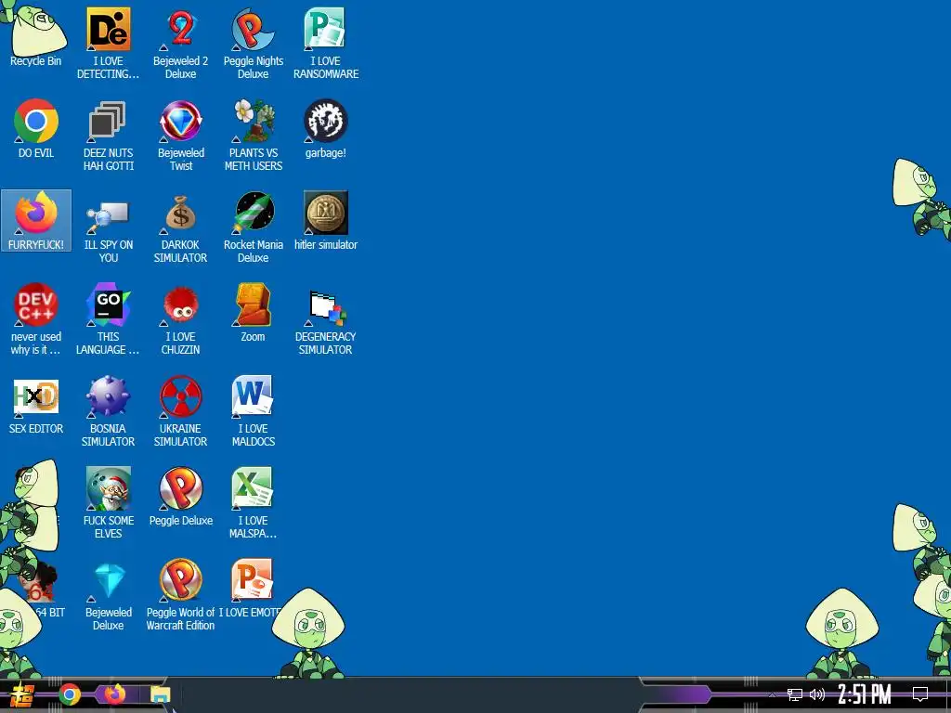The height and width of the screenshot is (713, 951).
Task: Select the Dev C++ 'never used' shortcut
Action: (x=36, y=319)
